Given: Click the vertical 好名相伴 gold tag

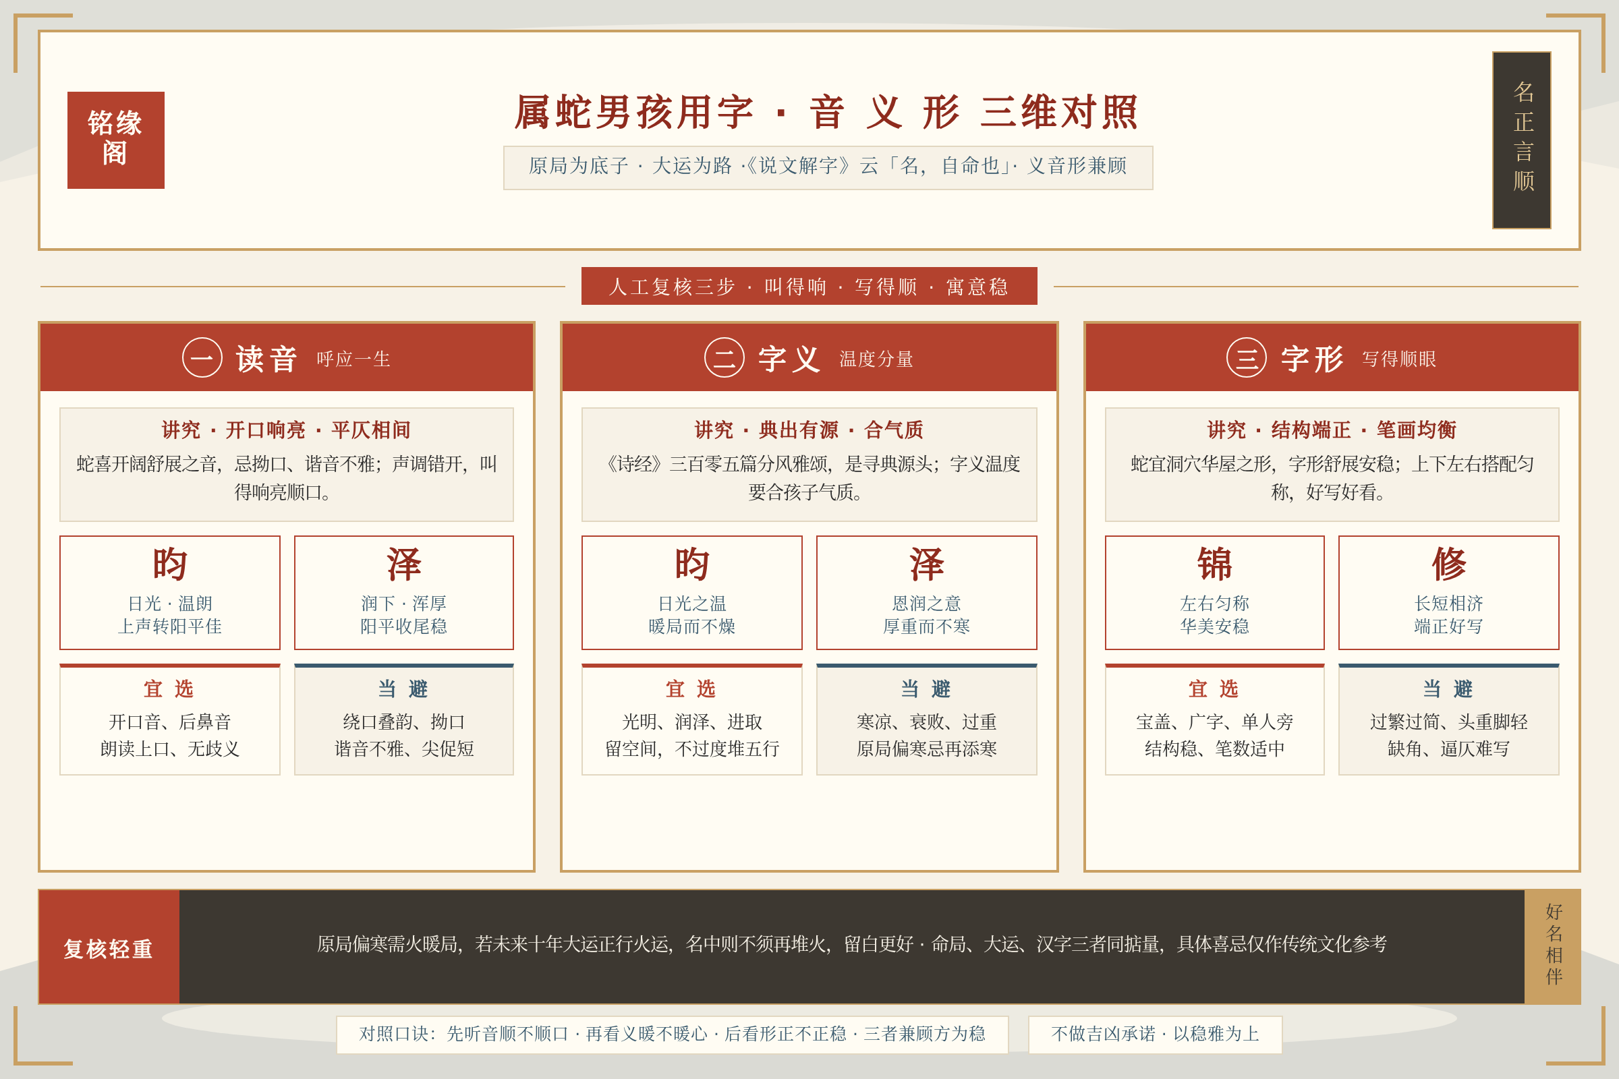Looking at the screenshot, I should (1552, 946).
